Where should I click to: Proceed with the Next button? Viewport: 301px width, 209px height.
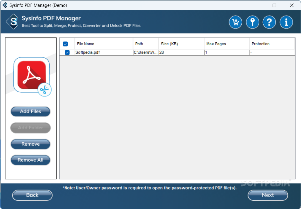tap(268, 195)
